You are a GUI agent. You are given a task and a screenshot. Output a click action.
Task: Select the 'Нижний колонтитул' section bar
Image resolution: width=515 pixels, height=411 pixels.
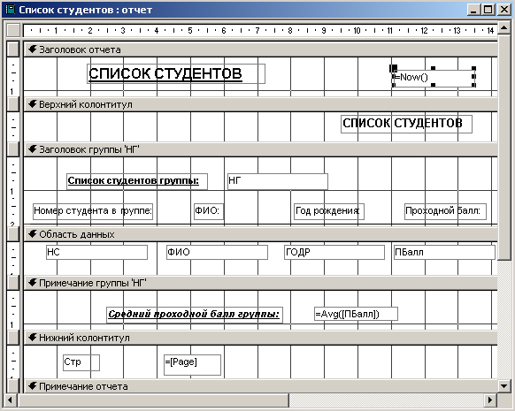coord(261,338)
